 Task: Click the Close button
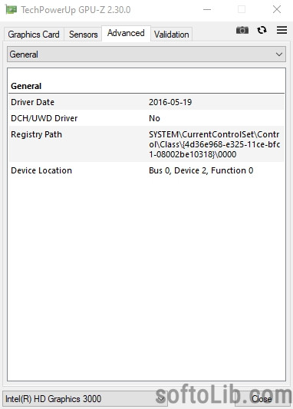pos(262,398)
